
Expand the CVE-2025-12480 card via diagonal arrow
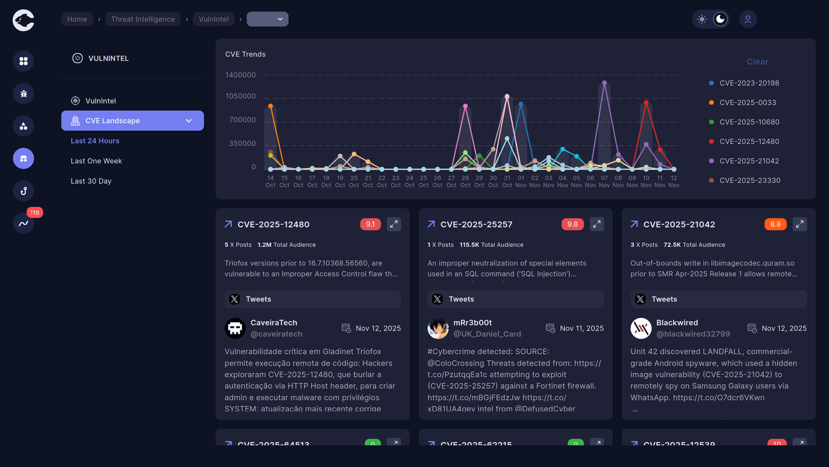coord(394,224)
